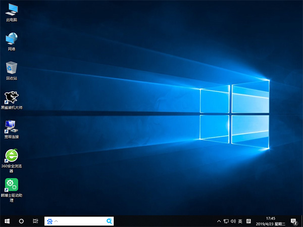The height and width of the screenshot is (227, 303).
Task: Select the 网络 (Network) desktop icon
Action: pyautogui.click(x=11, y=39)
